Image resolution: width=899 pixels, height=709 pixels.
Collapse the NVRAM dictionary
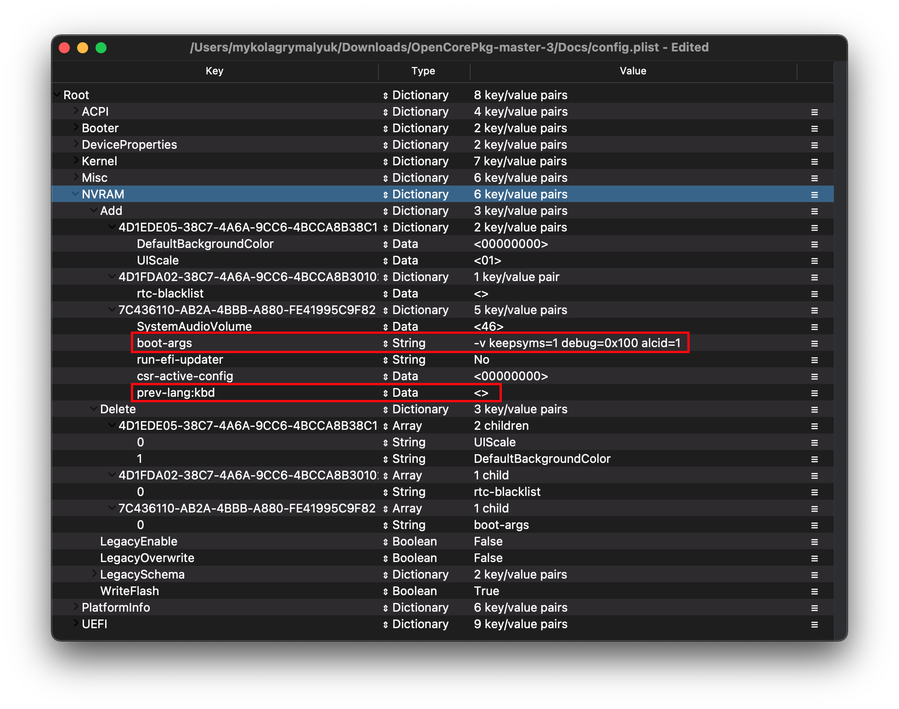75,194
